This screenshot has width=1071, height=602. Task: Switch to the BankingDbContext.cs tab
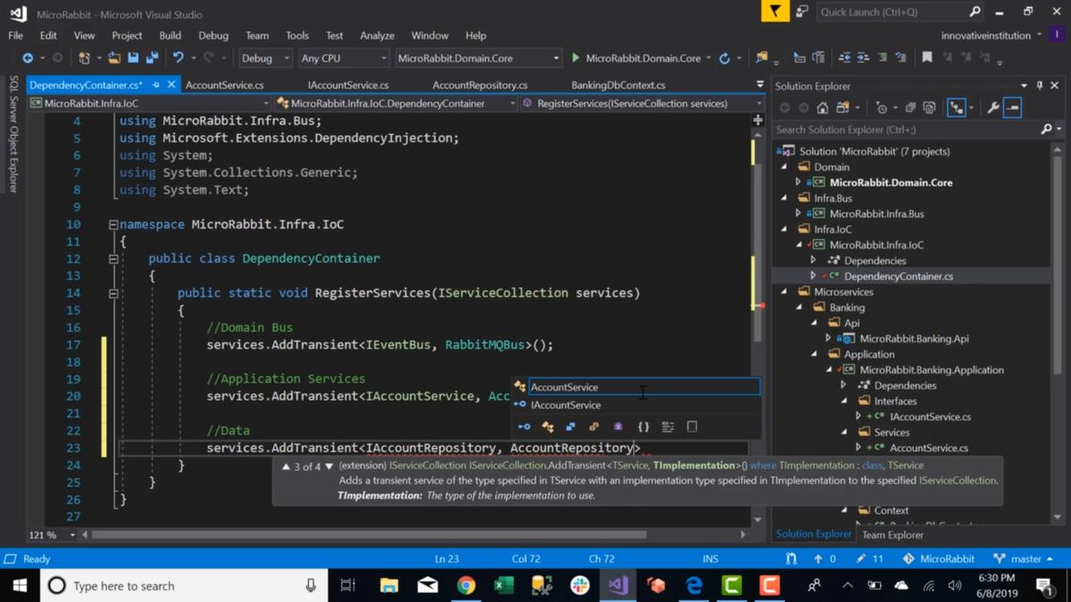click(619, 85)
